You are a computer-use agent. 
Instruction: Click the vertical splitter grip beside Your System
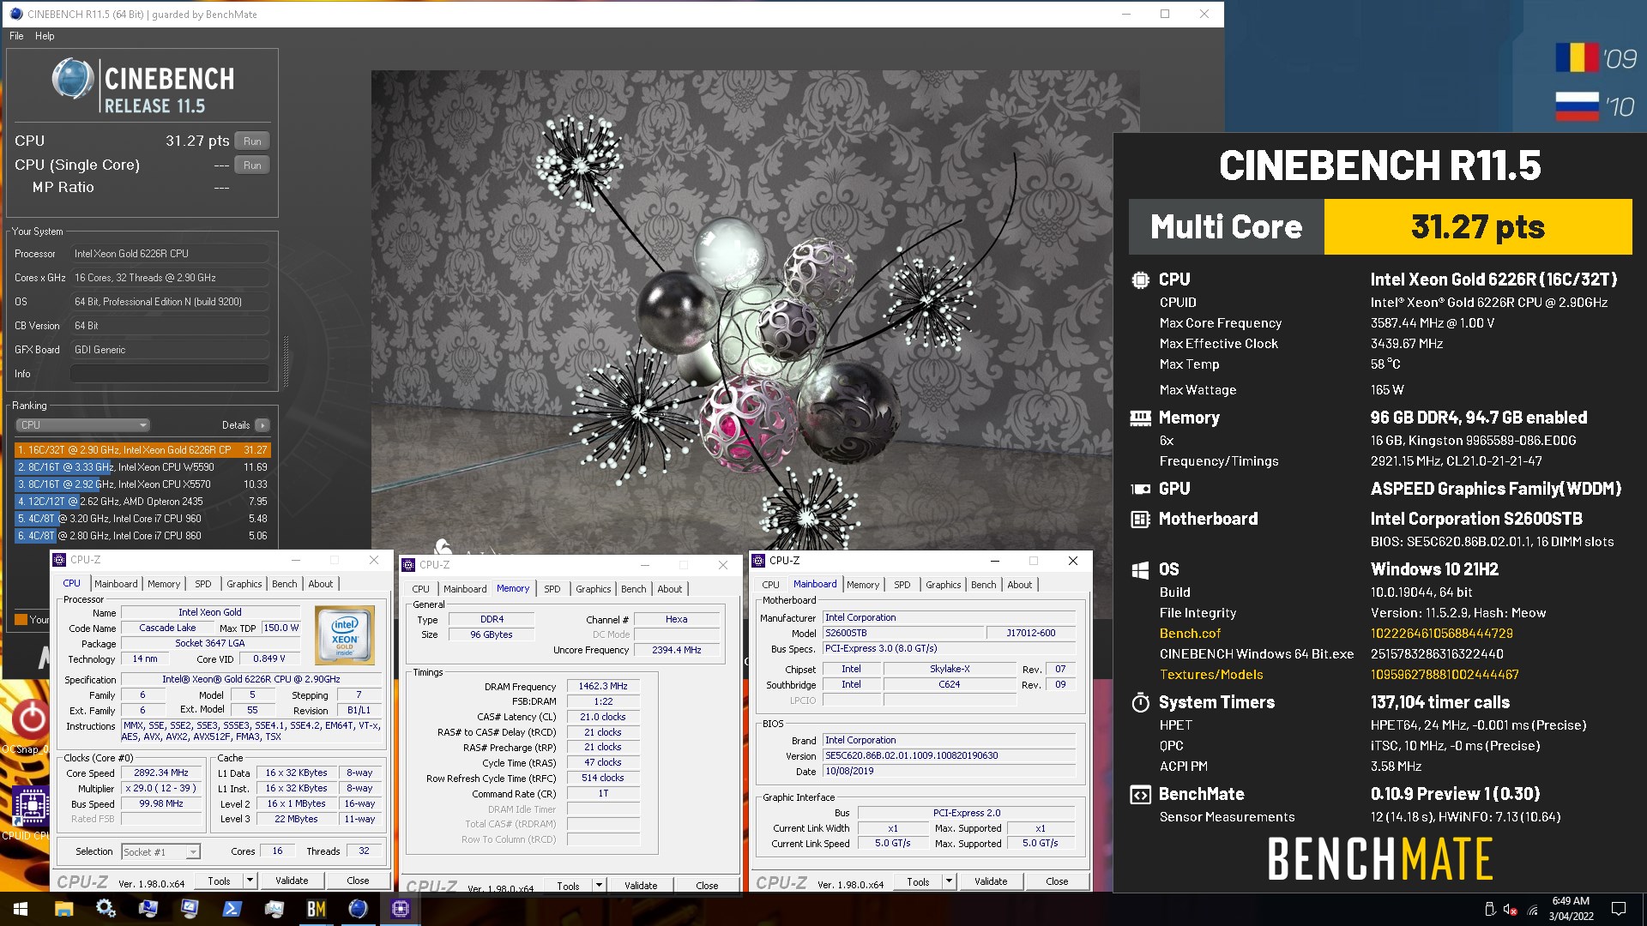tap(286, 362)
